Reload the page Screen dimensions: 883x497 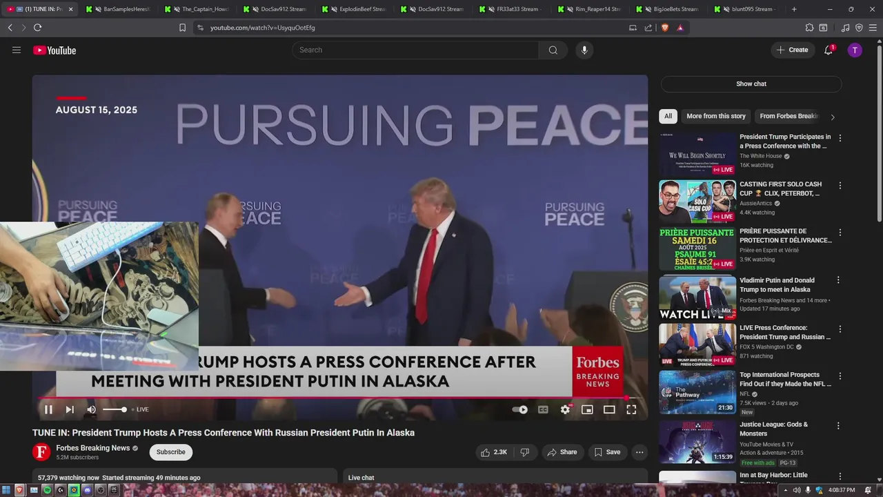point(37,28)
